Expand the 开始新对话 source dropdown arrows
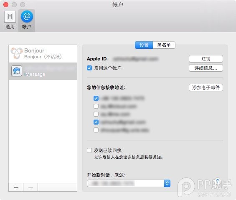The image size is (236, 200). [x=167, y=183]
